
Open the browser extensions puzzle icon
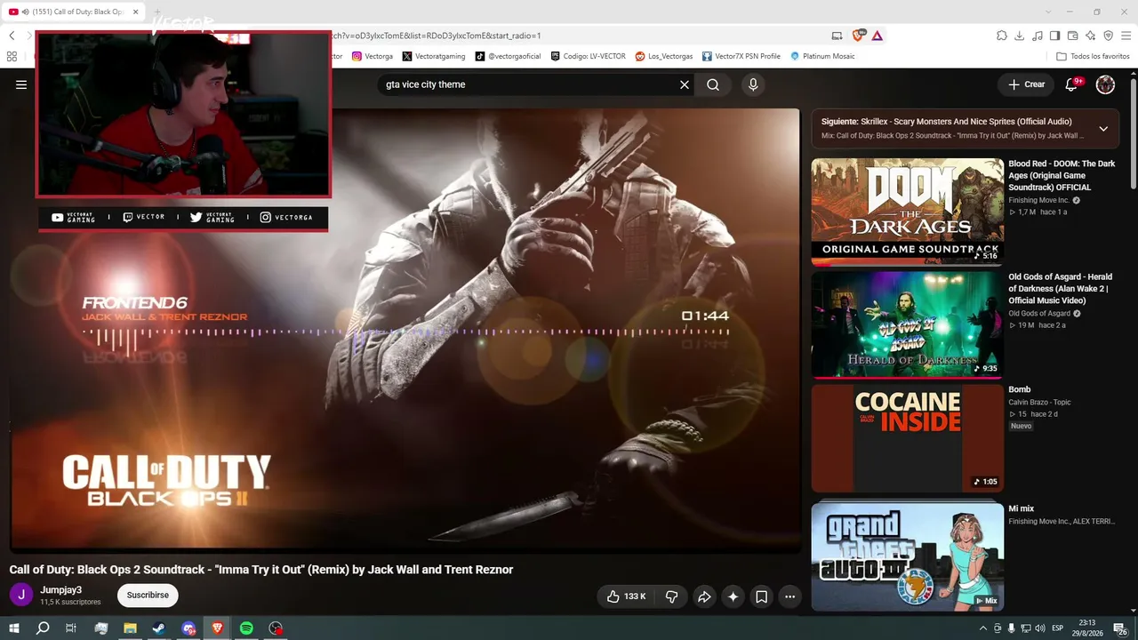coord(1002,36)
